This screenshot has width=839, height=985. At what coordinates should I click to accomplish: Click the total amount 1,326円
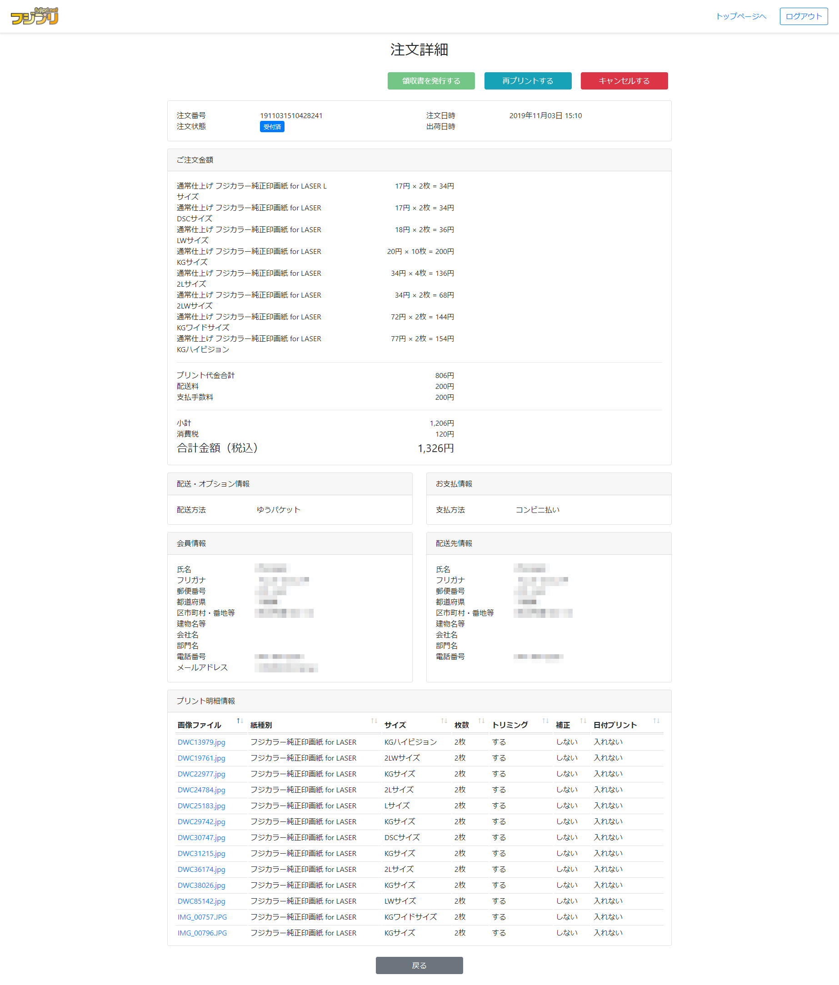(x=436, y=448)
